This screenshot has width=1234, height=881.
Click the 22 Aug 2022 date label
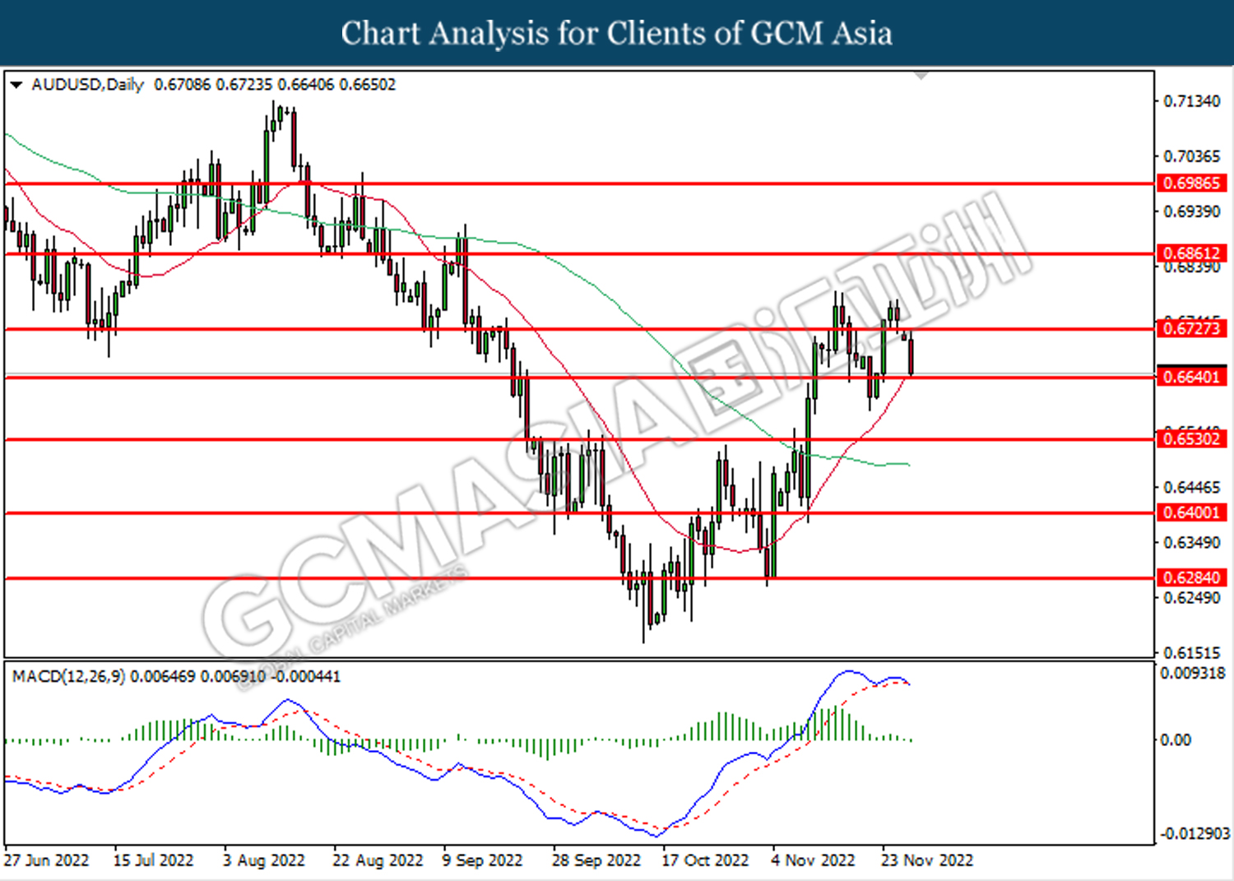pos(378,860)
